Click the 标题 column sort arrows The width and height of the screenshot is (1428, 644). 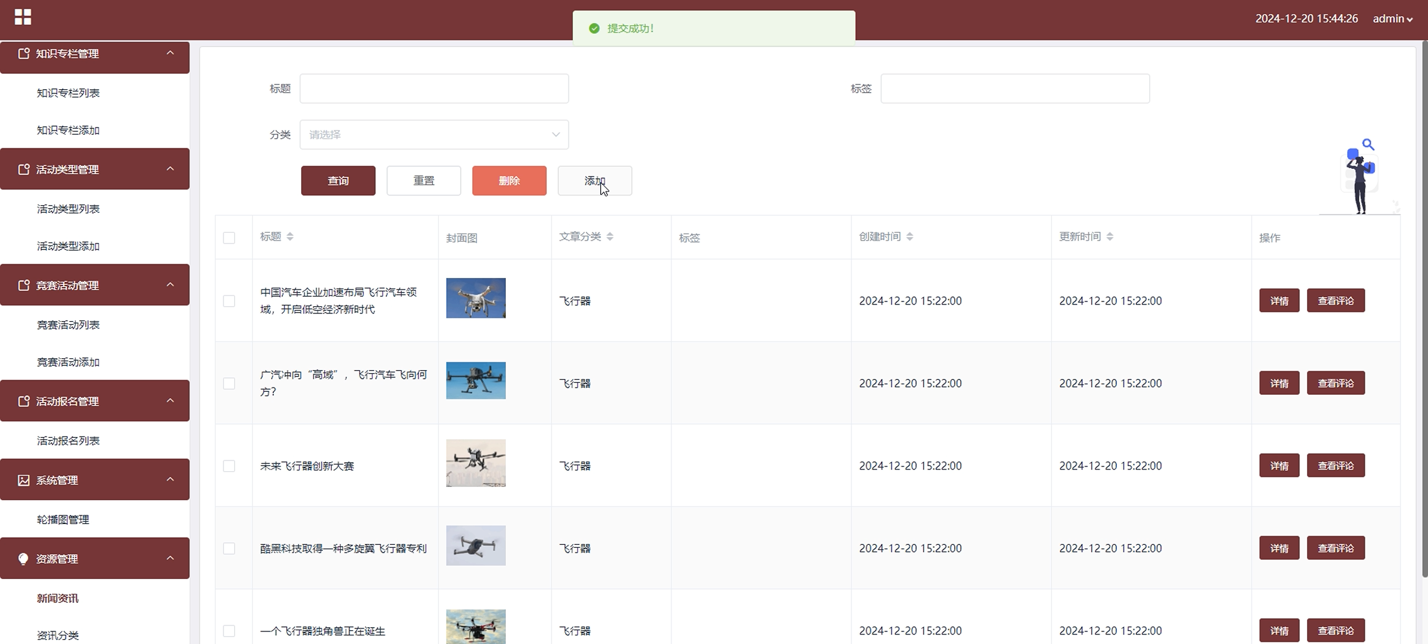pos(290,236)
